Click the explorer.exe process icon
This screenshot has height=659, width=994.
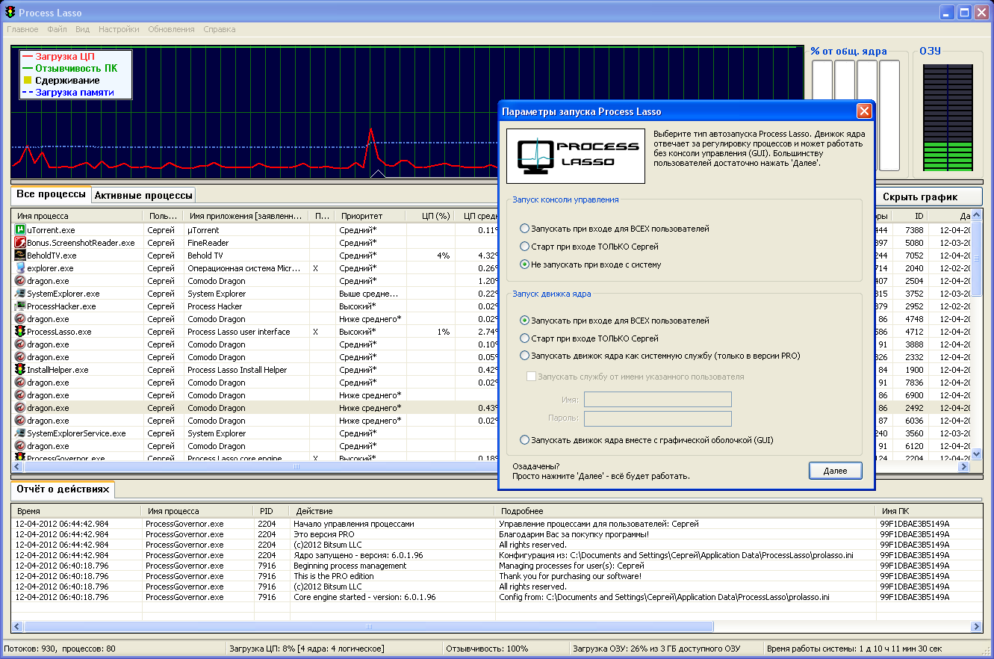(20, 268)
